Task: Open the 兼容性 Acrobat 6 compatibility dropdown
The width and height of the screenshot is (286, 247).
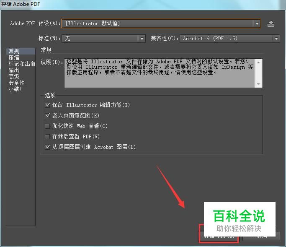Action: [x=229, y=39]
